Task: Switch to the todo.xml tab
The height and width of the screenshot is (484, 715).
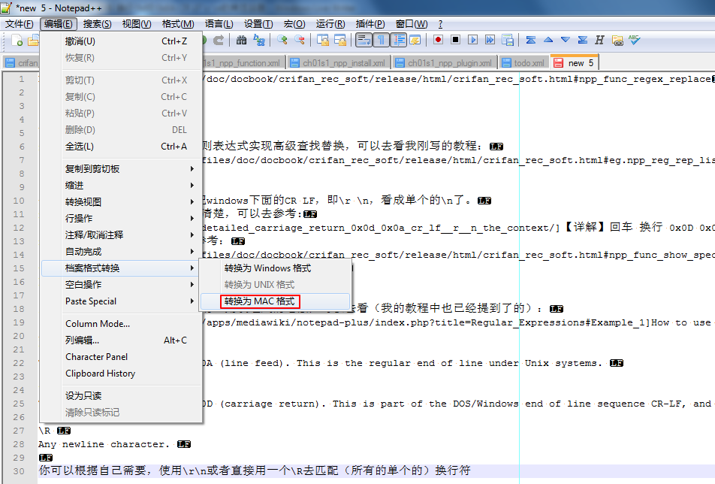Action: (x=529, y=63)
